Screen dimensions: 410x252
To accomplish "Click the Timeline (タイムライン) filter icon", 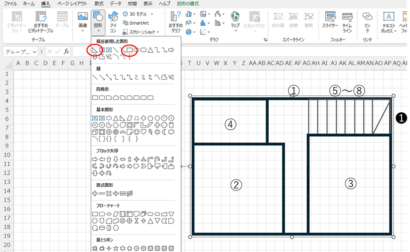I will [347, 21].
